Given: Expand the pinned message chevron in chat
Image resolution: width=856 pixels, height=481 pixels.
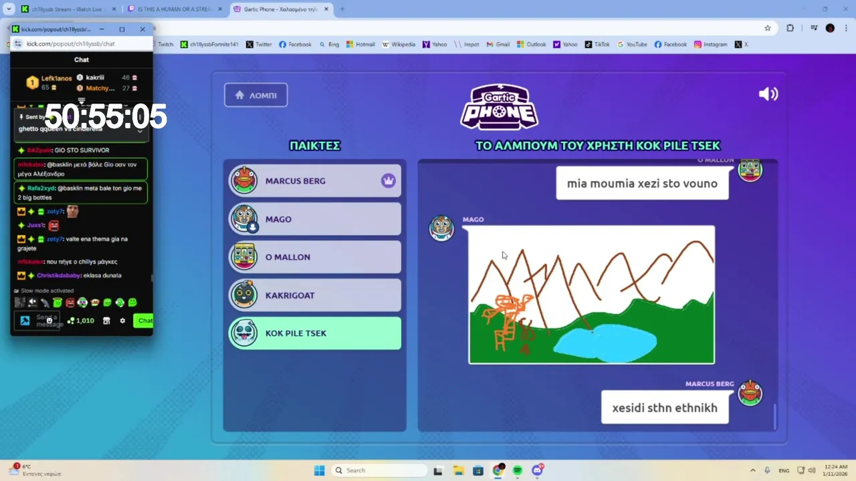Looking at the screenshot, I should point(140,131).
